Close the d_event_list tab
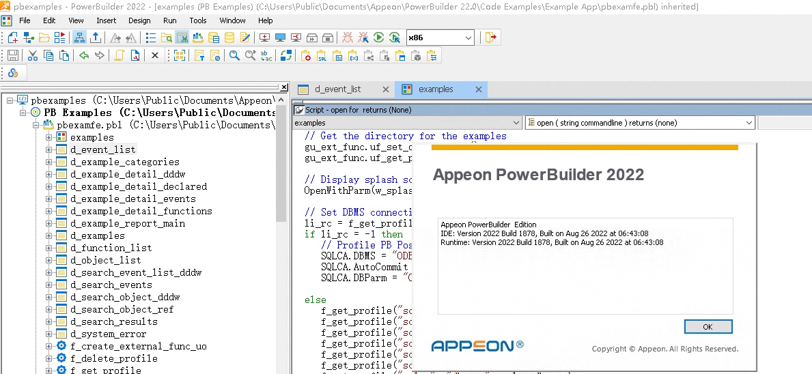812x374 pixels. tap(385, 89)
